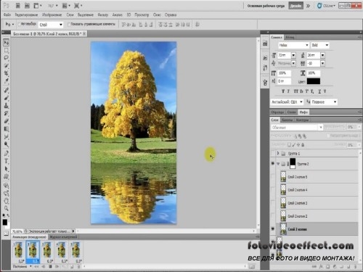Select the Horizontal Type tool

click(x=7, y=161)
